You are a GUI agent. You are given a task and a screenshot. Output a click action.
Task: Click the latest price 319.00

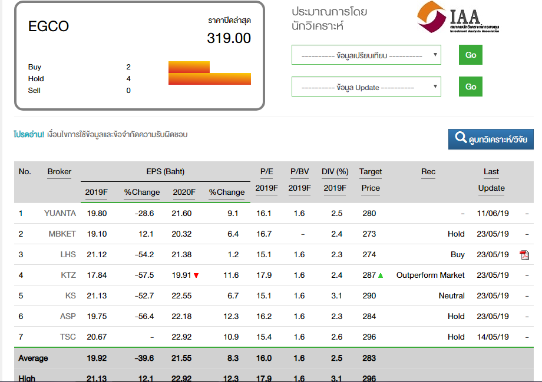coord(229,38)
